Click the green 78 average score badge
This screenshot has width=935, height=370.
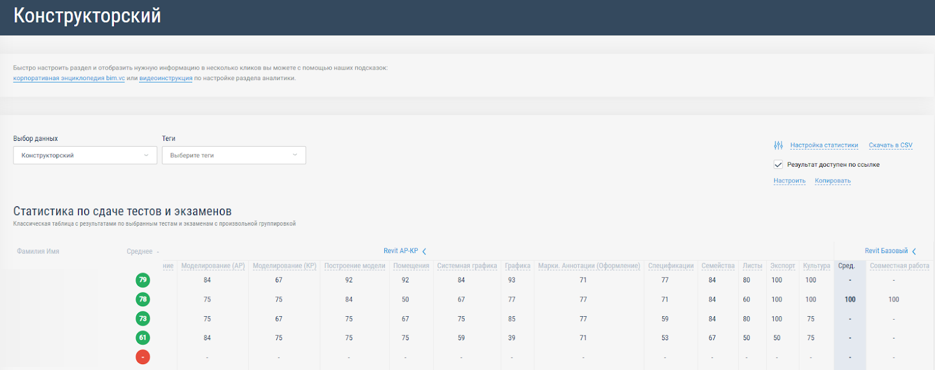tap(143, 299)
